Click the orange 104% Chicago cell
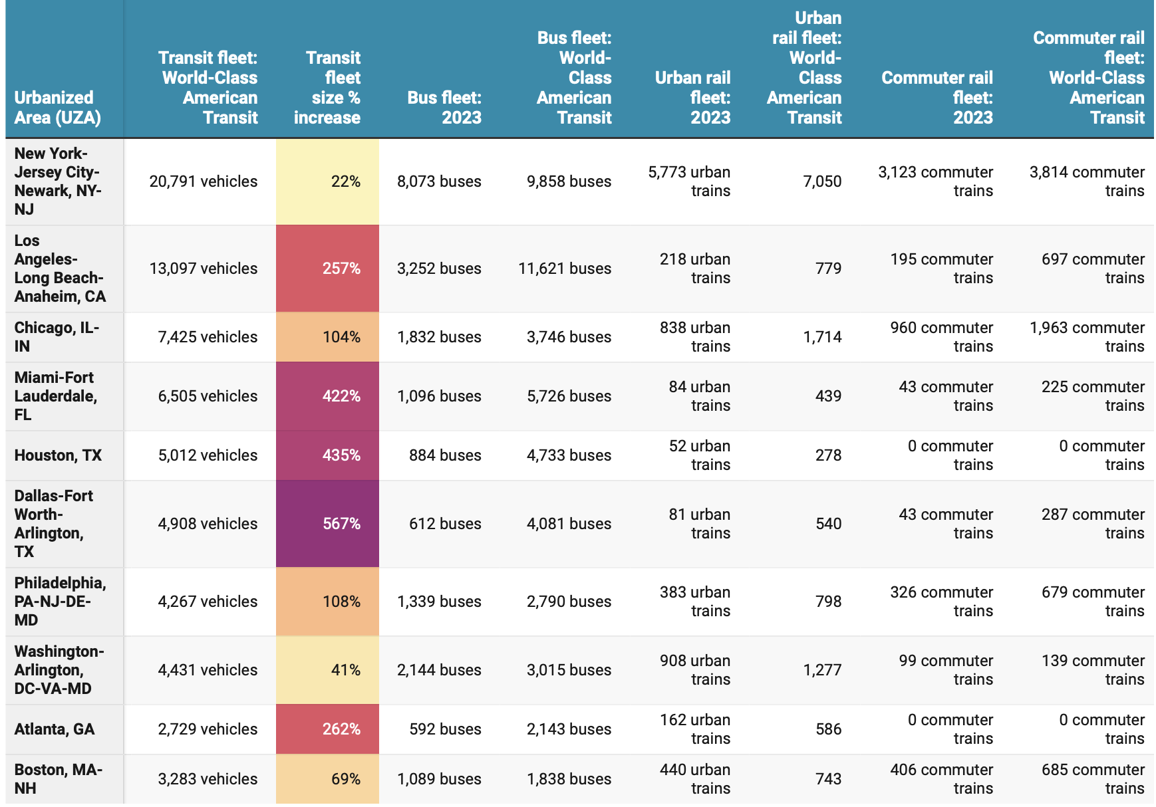 (x=328, y=337)
